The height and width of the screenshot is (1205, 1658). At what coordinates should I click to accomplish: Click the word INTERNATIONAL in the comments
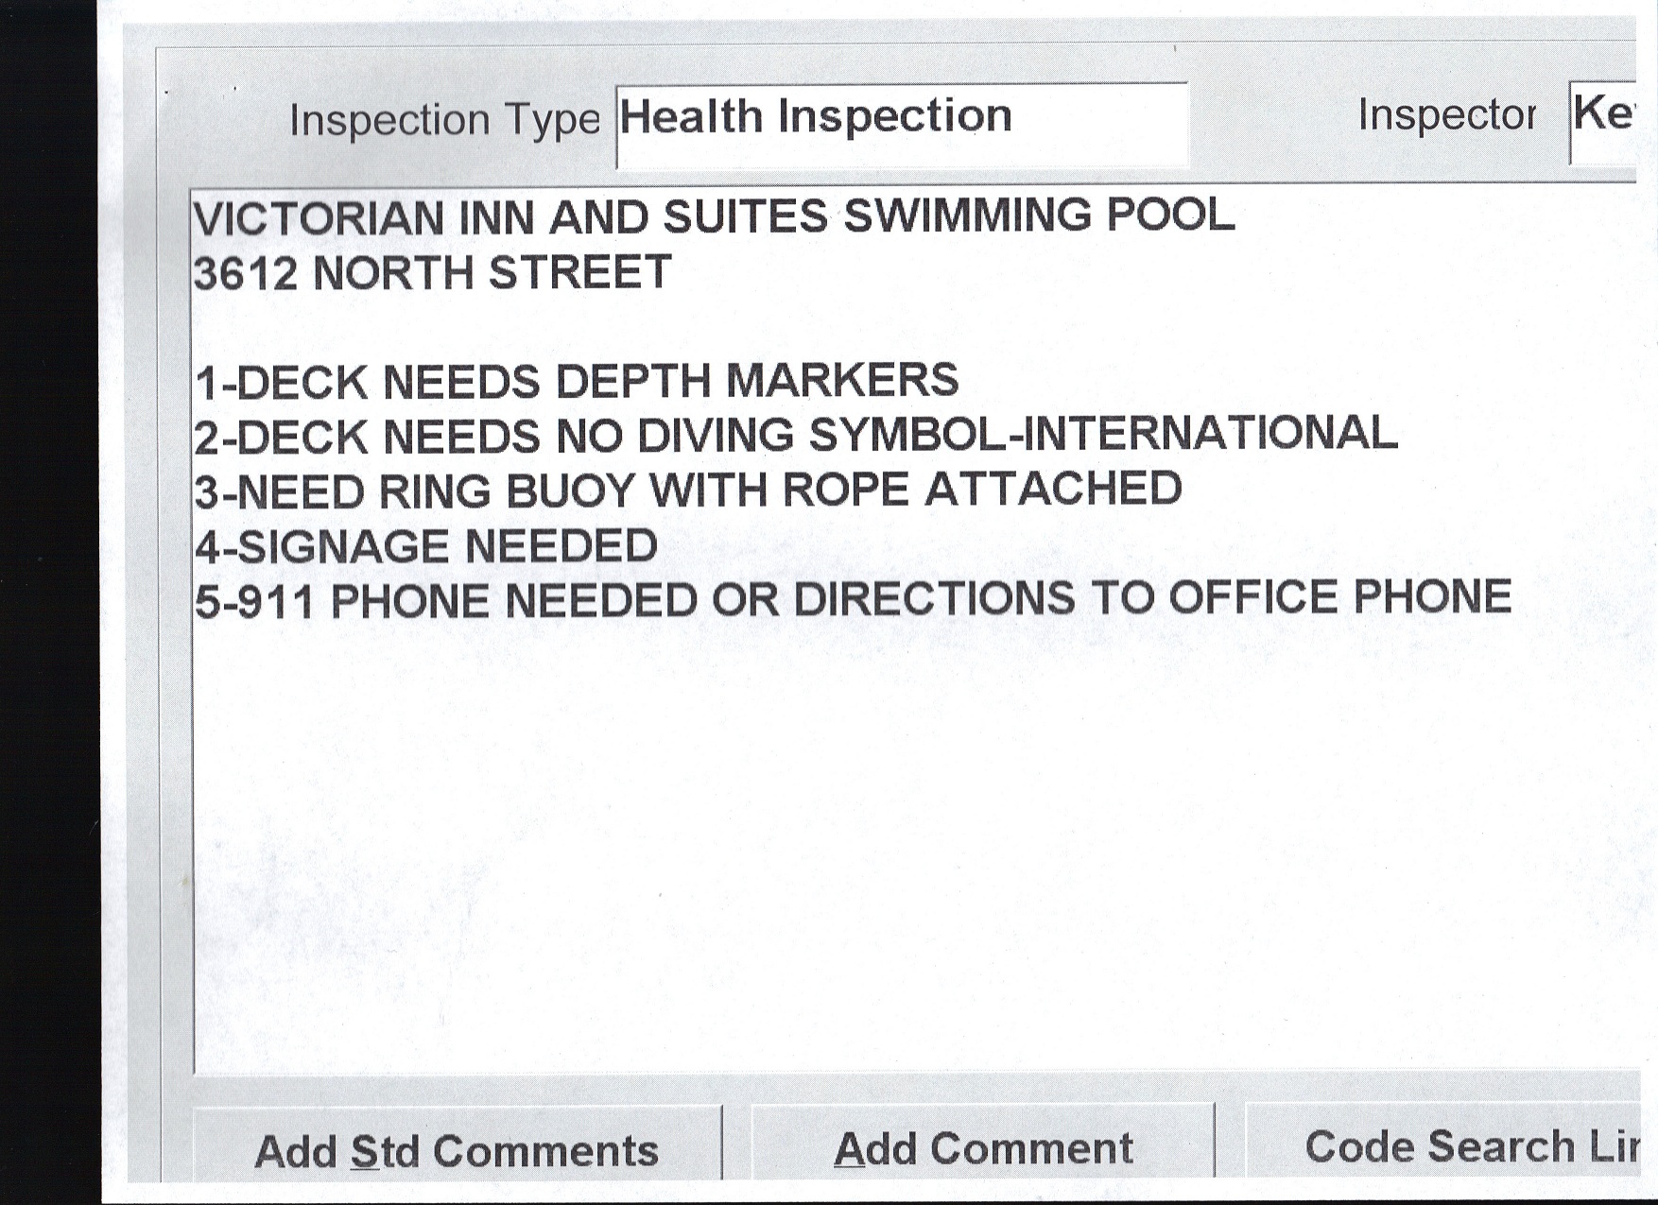pyautogui.click(x=1210, y=433)
